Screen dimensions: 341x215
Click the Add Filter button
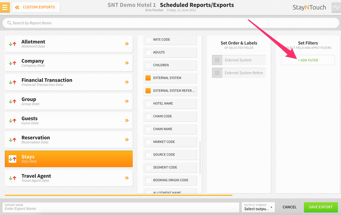pos(308,60)
